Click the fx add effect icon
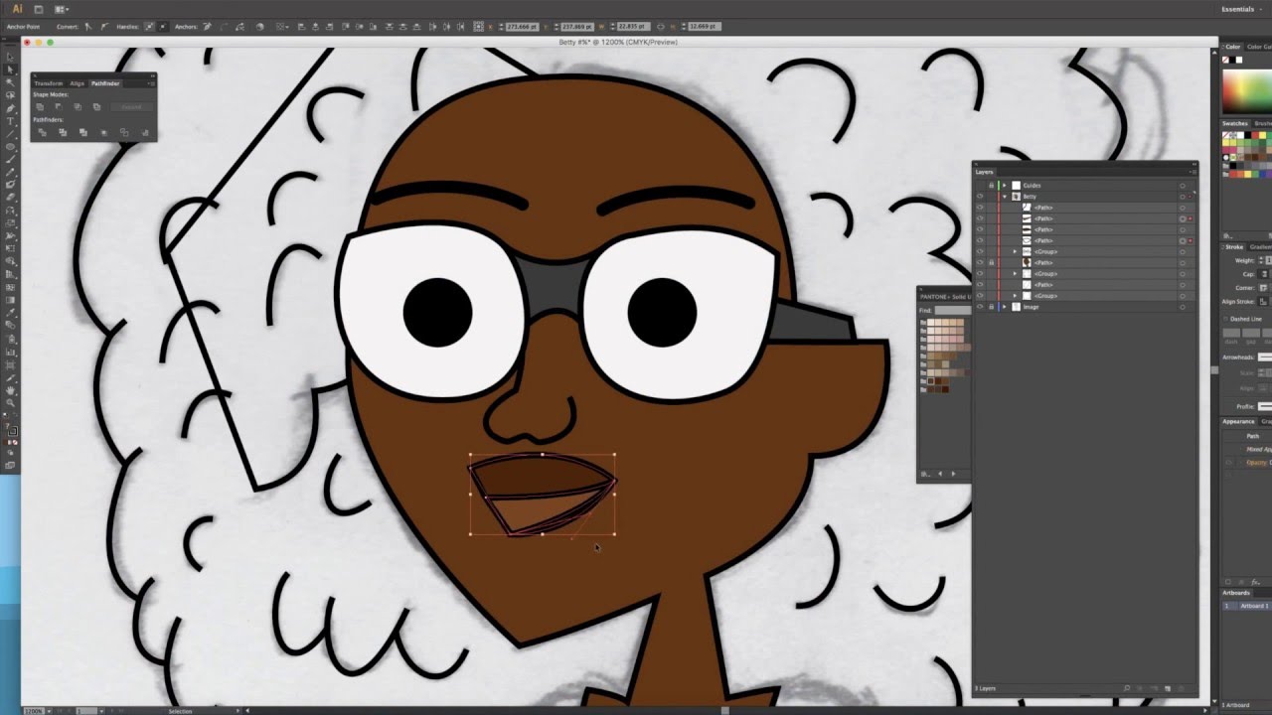1272x715 pixels. tap(1255, 582)
